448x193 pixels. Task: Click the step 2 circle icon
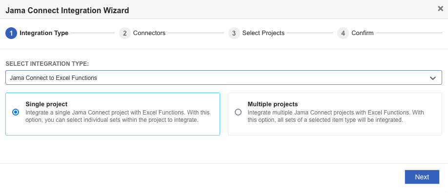[x=125, y=33]
